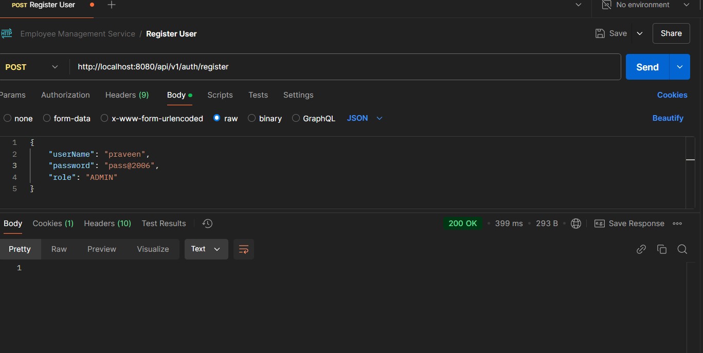
Task: Click the 293 B response size
Action: pos(547,224)
